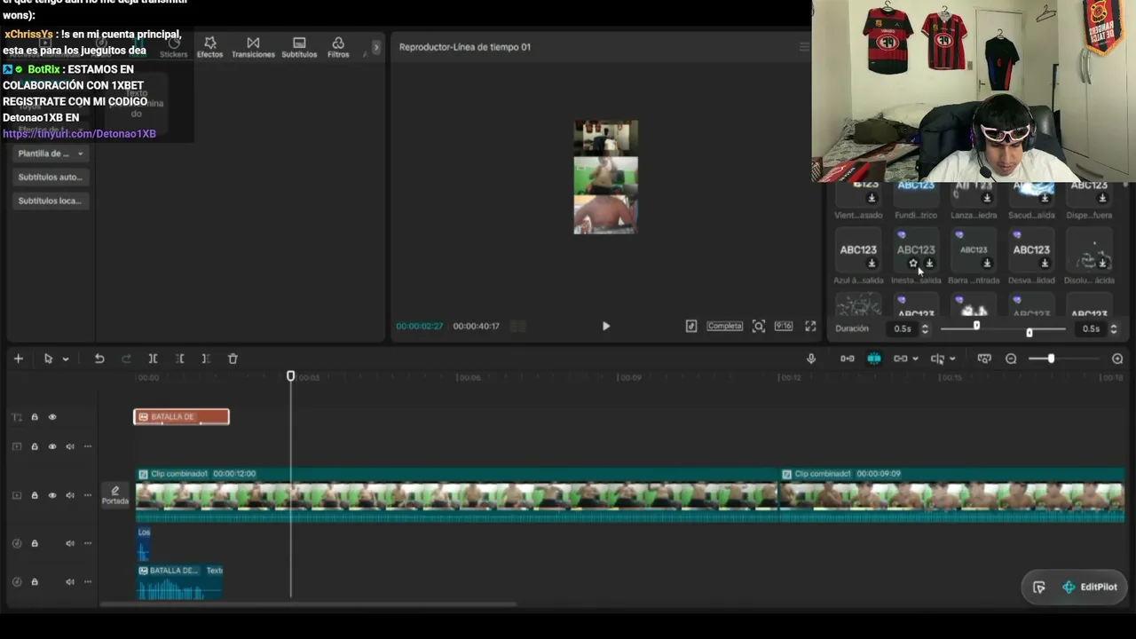Viewport: 1136px width, 639px height.
Task: Lock the text track
Action: [35, 417]
